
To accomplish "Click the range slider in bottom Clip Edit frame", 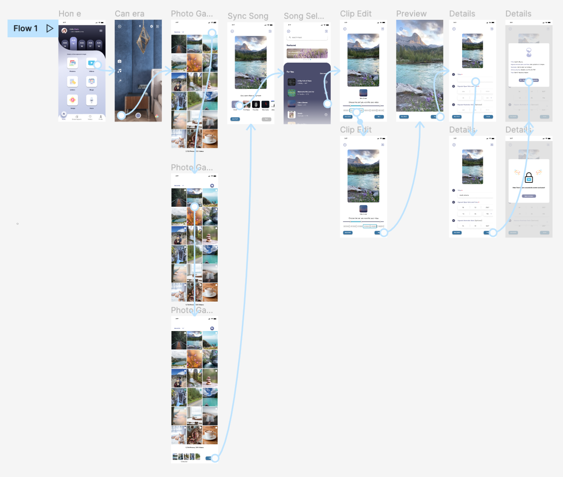I will (364, 222).
